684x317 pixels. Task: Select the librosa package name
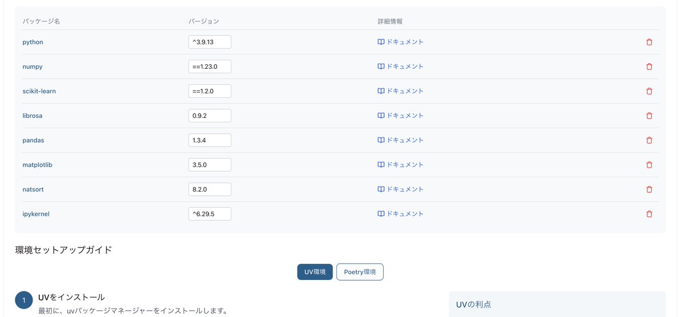[x=32, y=116]
